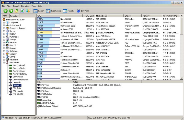184x120 pixels.
Task: Select the Memory Read benchmark
Action: (19, 65)
